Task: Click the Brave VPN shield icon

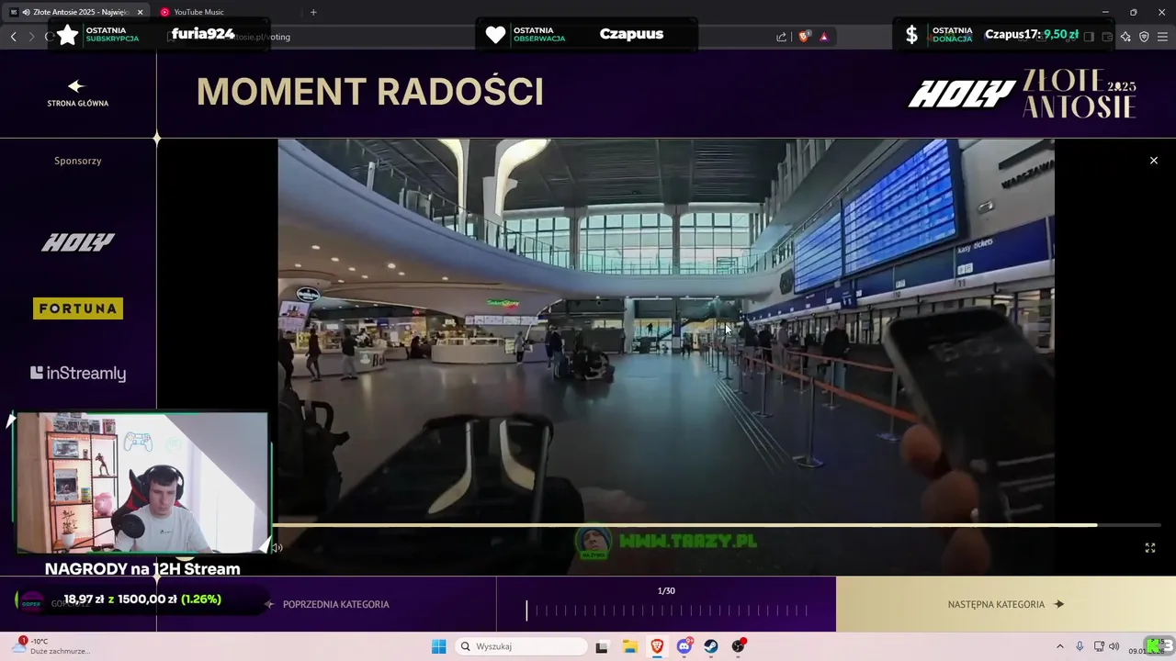Action: pyautogui.click(x=1144, y=37)
